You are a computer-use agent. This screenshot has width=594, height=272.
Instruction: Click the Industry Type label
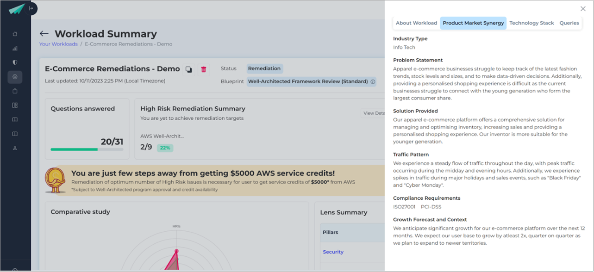click(410, 39)
